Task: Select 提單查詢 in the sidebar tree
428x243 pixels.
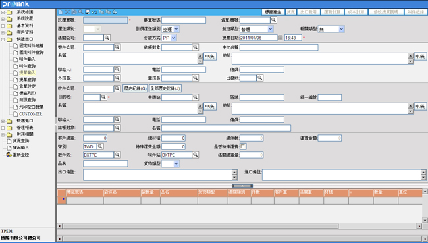Action: 27,80
